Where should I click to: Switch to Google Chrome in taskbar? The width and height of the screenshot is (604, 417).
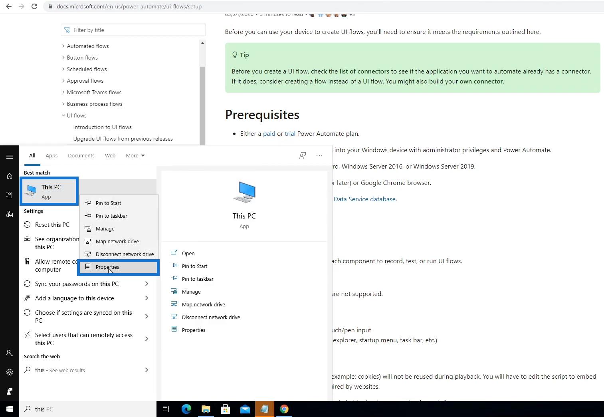[284, 409]
